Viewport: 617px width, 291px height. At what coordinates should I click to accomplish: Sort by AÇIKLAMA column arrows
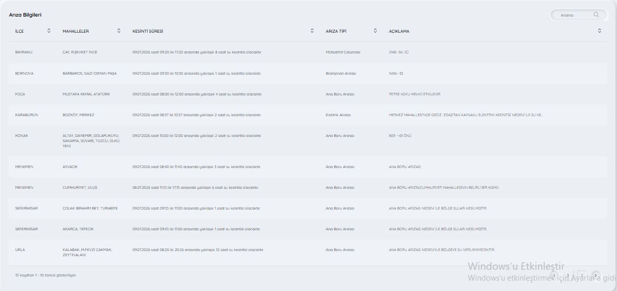point(599,31)
